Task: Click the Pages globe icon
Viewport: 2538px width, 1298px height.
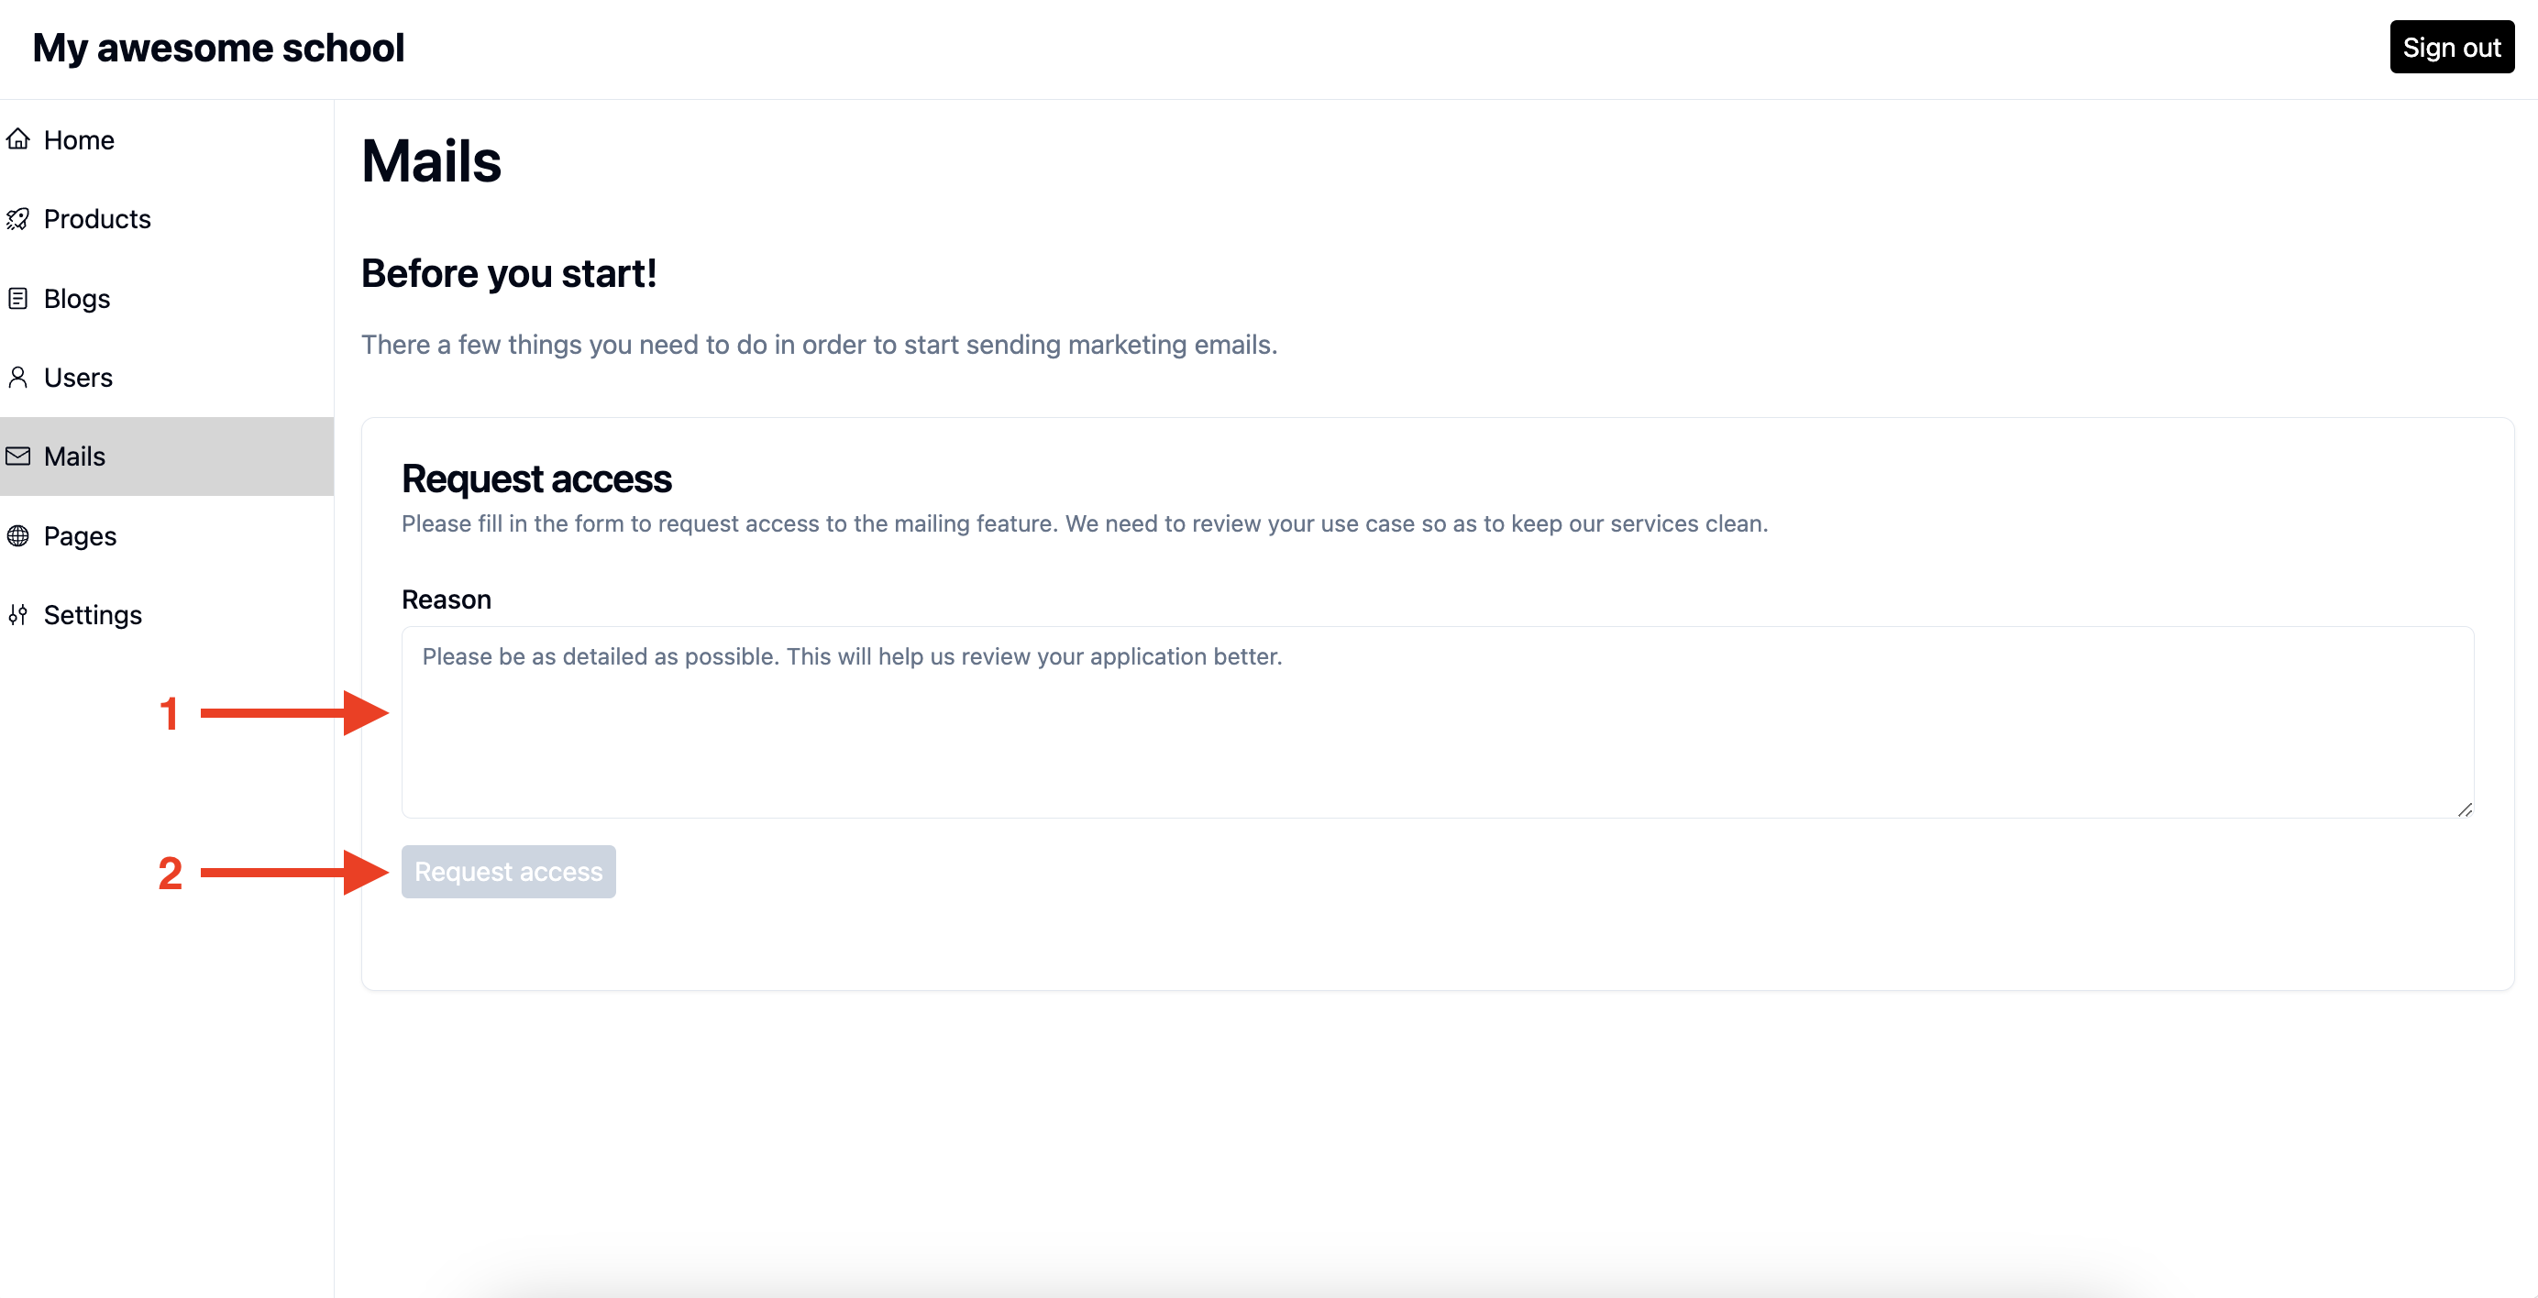Action: click(x=19, y=534)
